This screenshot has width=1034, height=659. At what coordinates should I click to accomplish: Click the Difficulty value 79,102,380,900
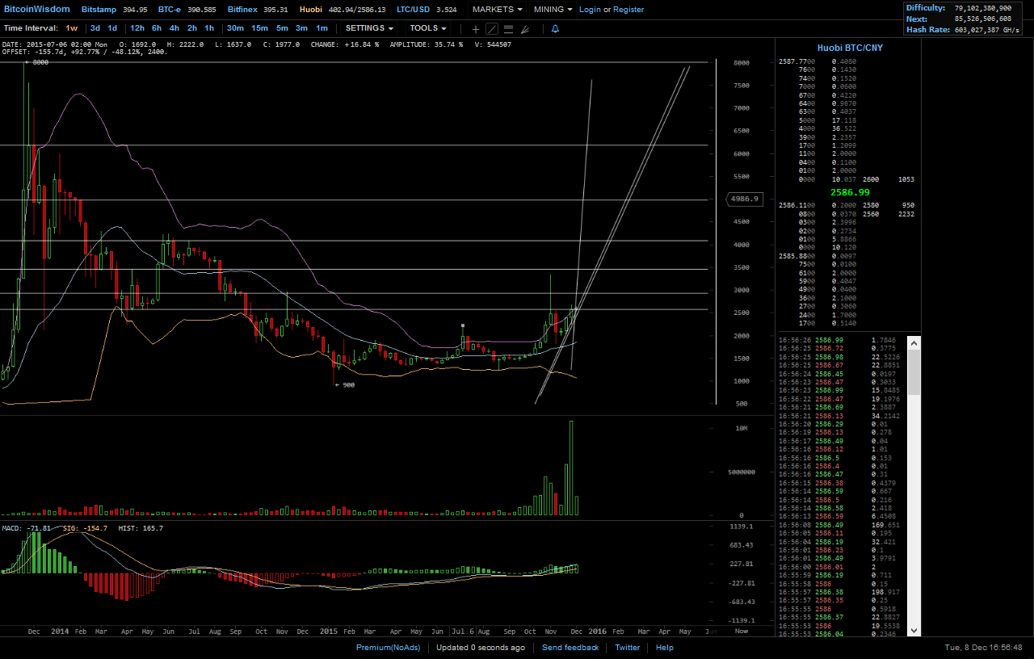983,8
